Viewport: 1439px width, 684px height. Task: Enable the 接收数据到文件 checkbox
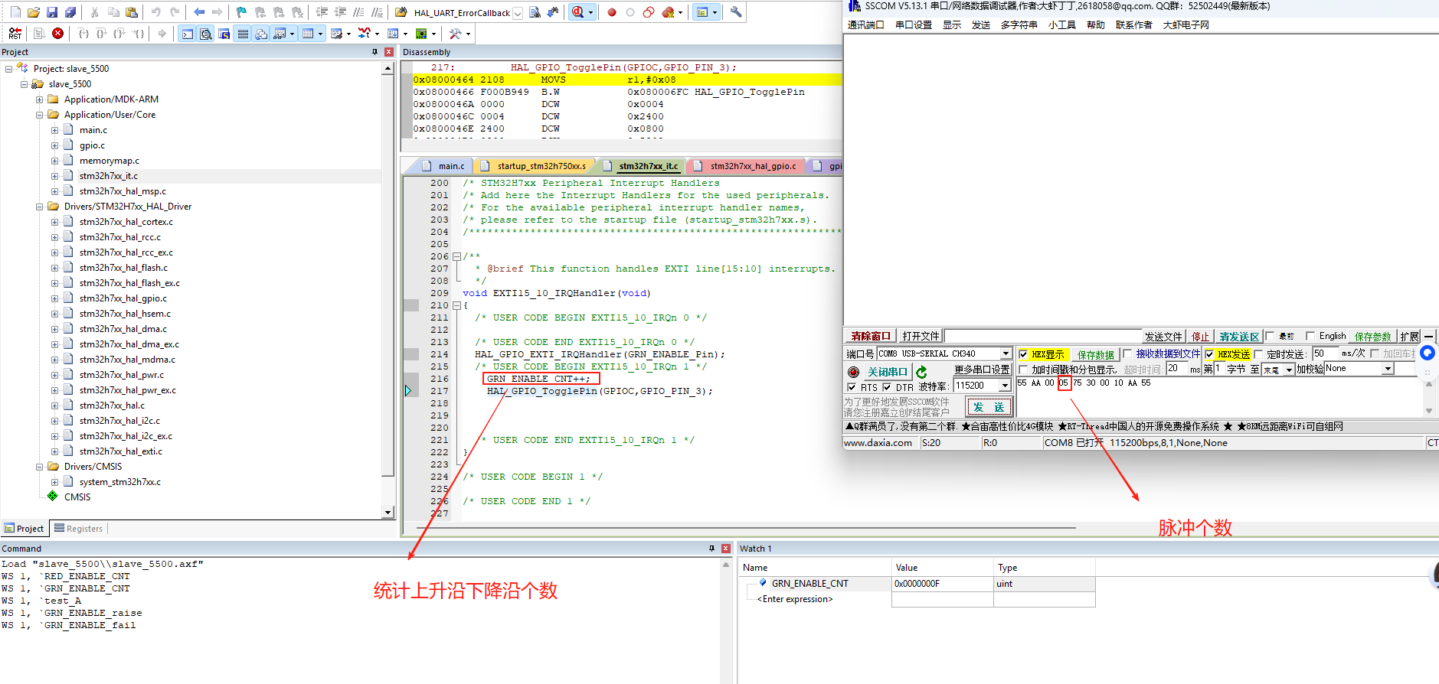(1127, 353)
